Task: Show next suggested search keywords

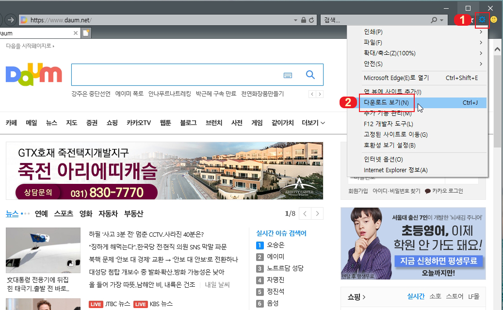Action: point(320,94)
